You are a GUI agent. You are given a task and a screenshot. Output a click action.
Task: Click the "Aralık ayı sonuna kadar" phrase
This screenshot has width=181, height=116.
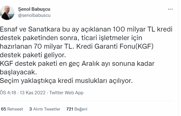(x=118, y=64)
